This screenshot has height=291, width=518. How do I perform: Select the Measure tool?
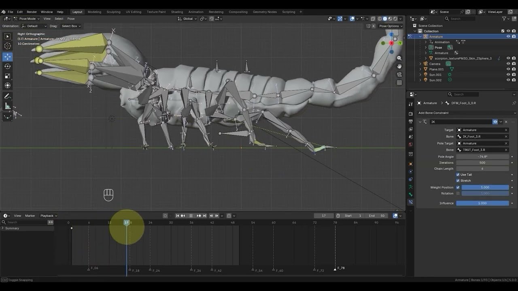[x=8, y=106]
